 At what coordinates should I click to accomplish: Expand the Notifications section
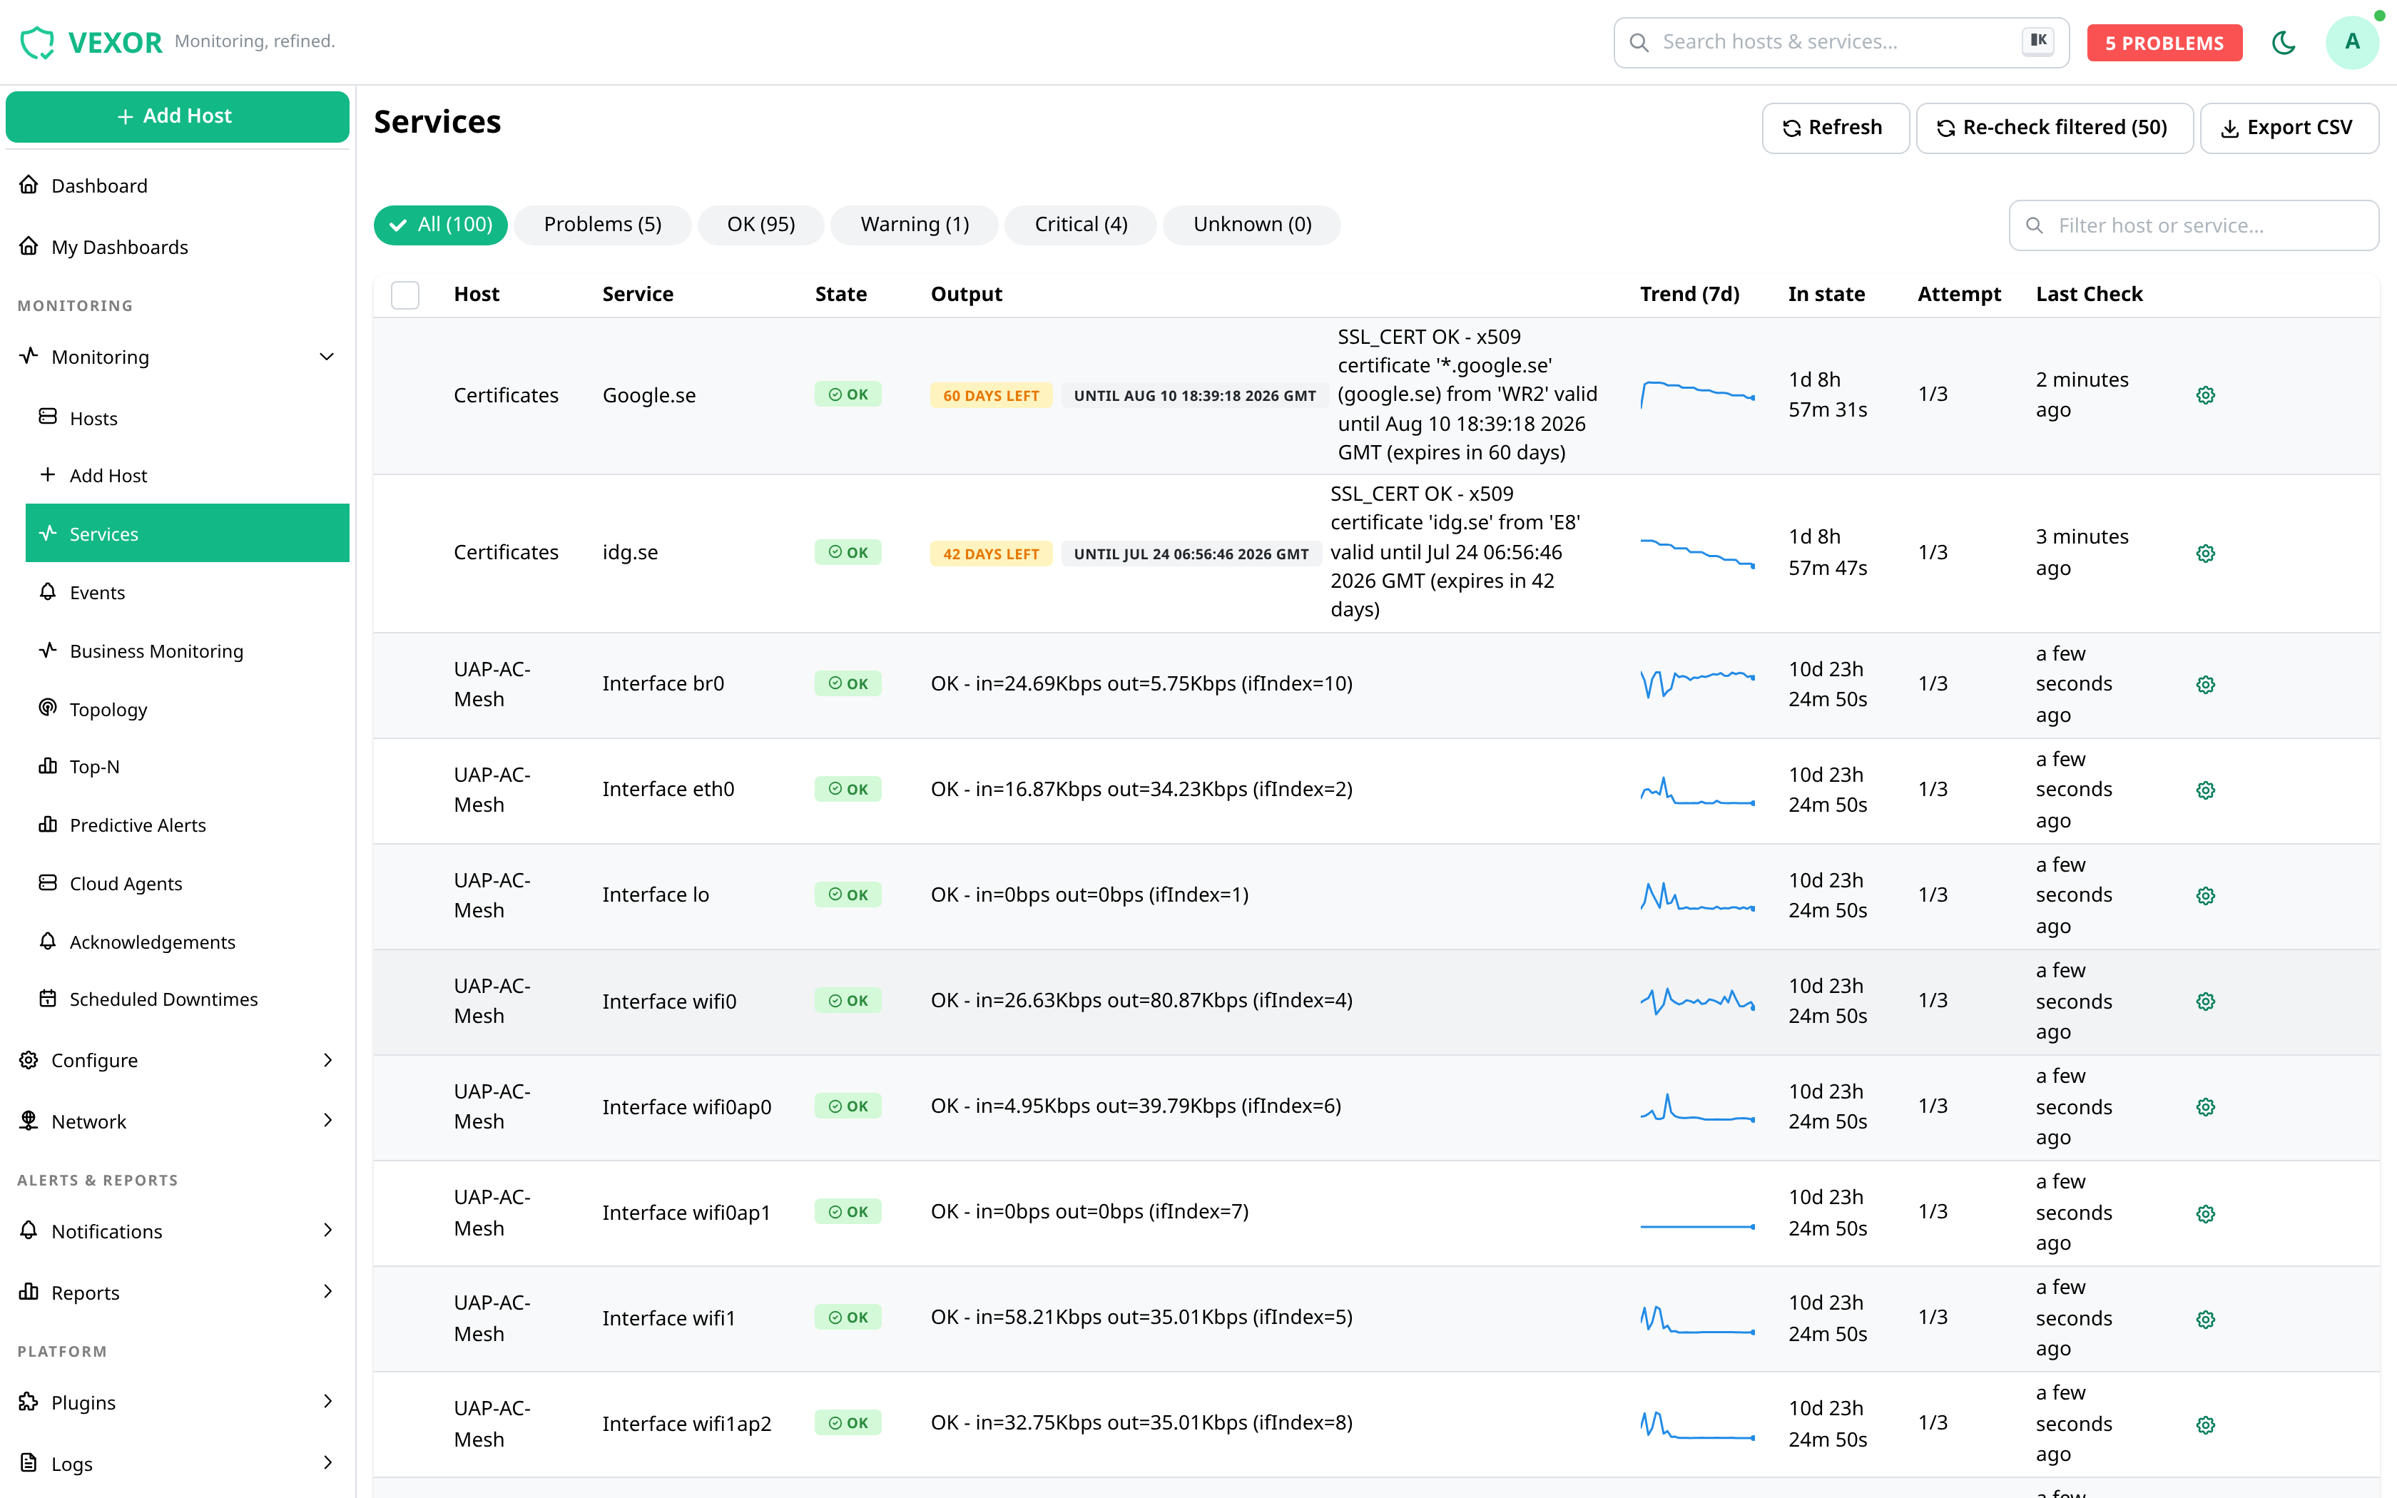(178, 1230)
